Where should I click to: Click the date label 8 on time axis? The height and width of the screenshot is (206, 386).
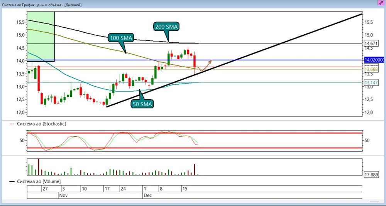161,189
